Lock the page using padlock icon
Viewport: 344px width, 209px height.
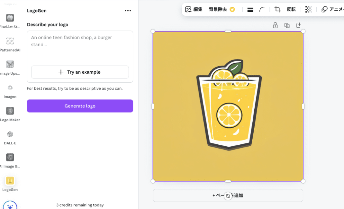[275, 25]
